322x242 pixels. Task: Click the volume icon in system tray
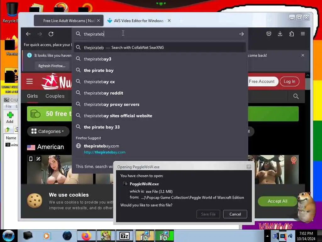(x=290, y=236)
